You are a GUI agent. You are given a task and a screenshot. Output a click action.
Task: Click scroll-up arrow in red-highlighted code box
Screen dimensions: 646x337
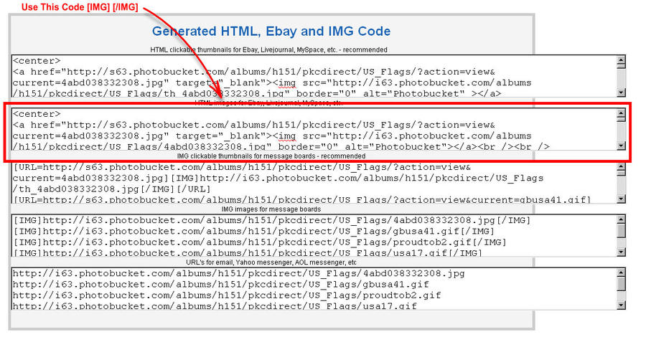621,115
